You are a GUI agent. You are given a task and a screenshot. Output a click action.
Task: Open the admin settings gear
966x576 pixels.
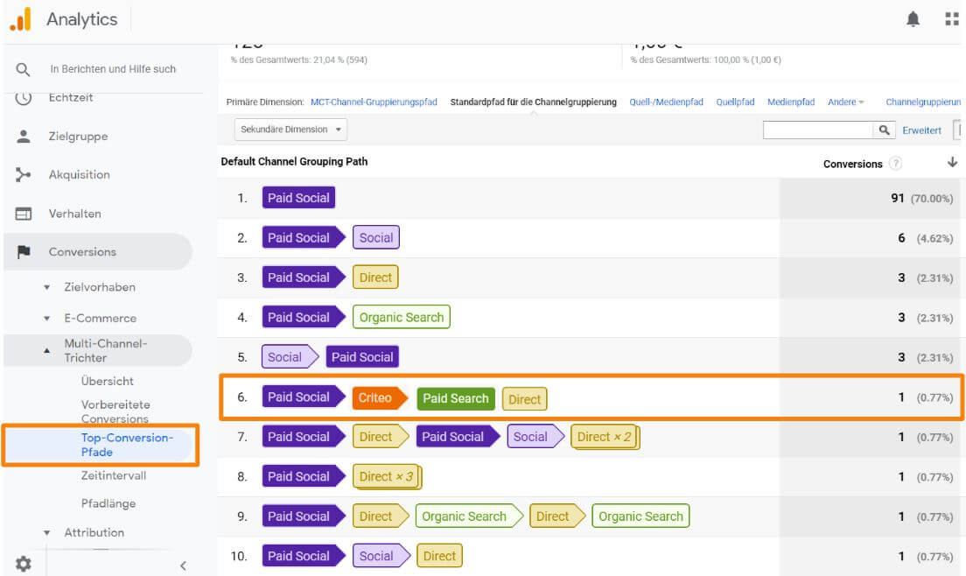click(x=22, y=564)
